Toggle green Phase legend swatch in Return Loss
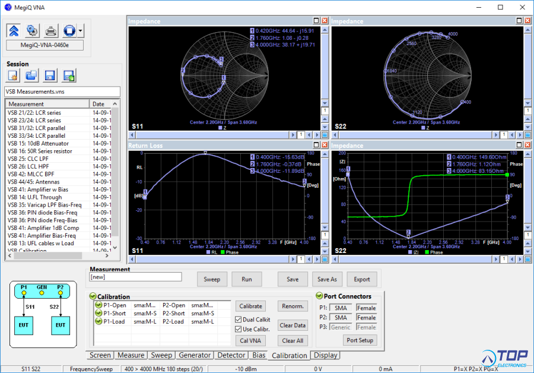 [223, 252]
